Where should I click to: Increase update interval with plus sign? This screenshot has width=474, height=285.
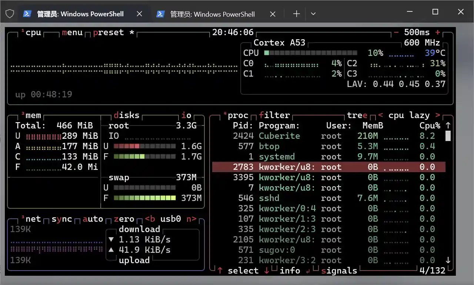tap(438, 32)
